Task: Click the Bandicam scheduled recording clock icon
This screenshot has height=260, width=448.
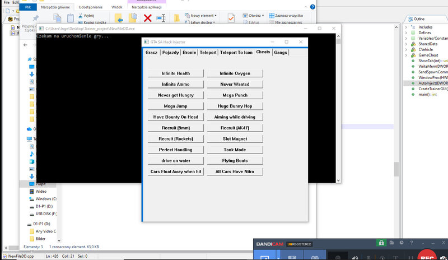Action: pos(402,243)
